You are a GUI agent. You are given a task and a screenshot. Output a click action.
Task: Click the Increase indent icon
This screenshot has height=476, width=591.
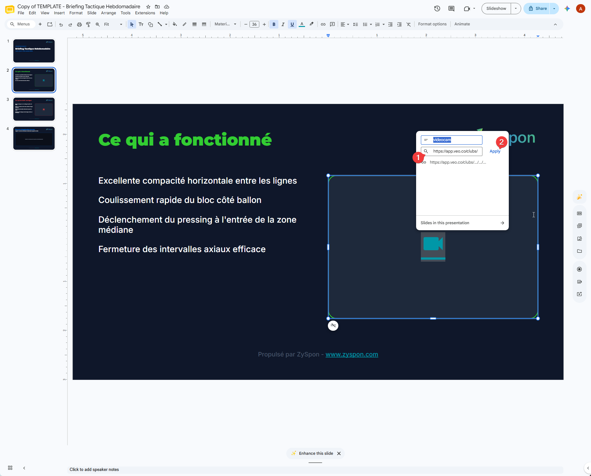click(x=399, y=24)
